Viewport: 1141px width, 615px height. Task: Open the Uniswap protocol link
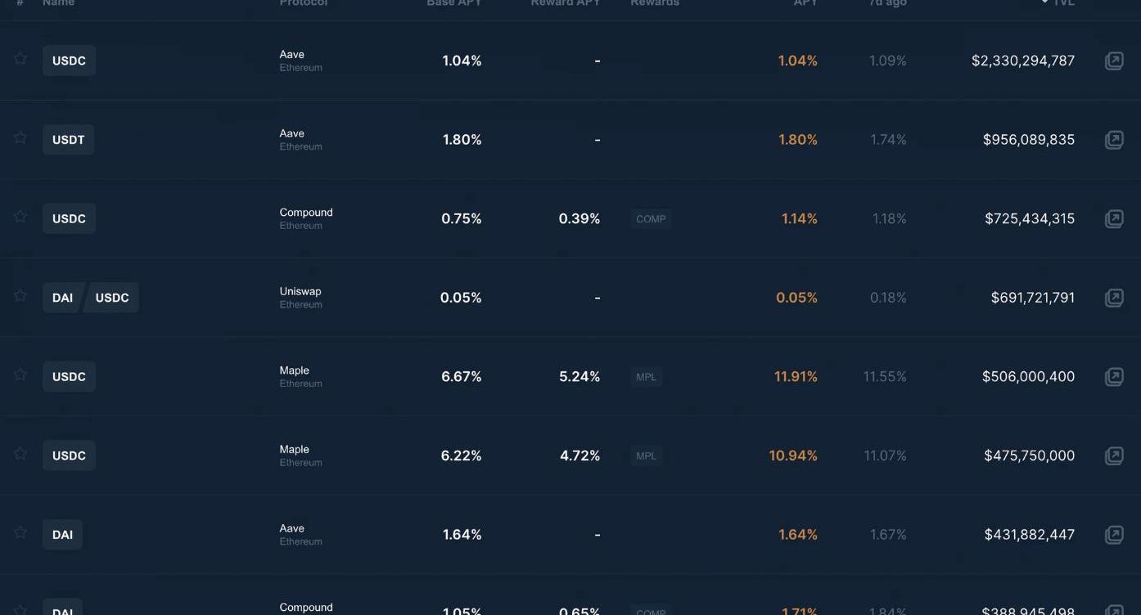[x=300, y=292]
